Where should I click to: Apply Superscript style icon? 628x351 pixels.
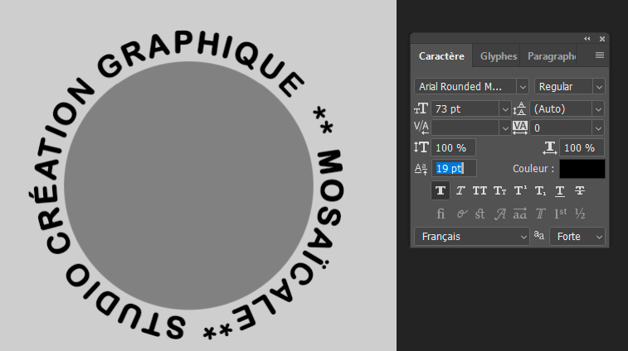(520, 191)
